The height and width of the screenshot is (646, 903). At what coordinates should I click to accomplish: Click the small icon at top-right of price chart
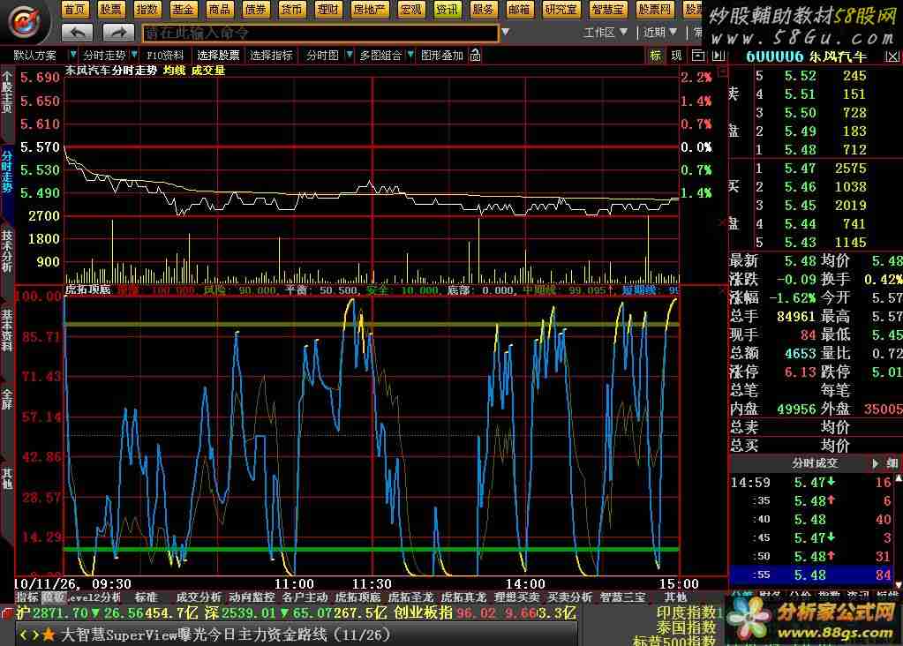tap(723, 72)
